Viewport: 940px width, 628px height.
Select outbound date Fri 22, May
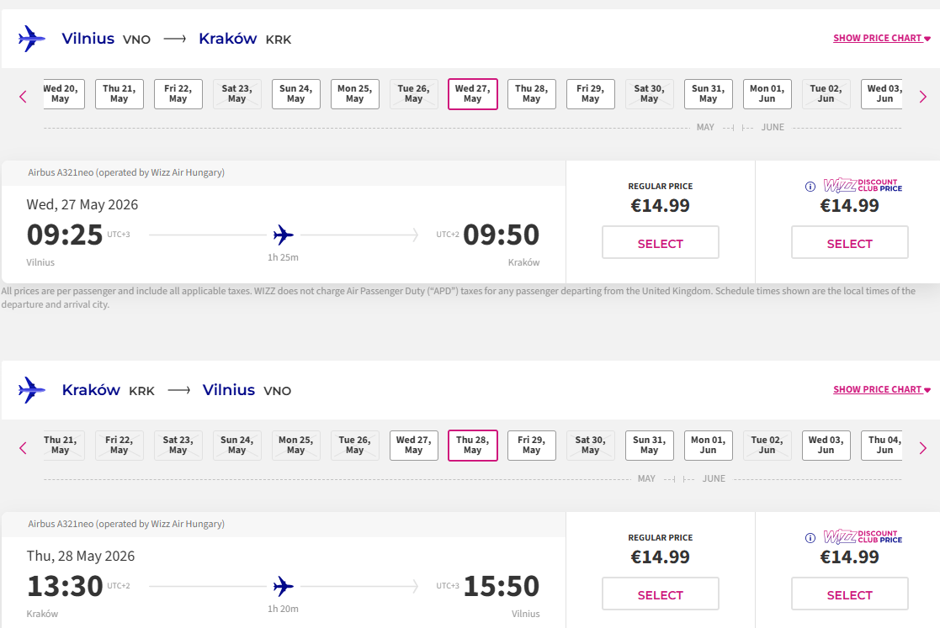pos(178,93)
